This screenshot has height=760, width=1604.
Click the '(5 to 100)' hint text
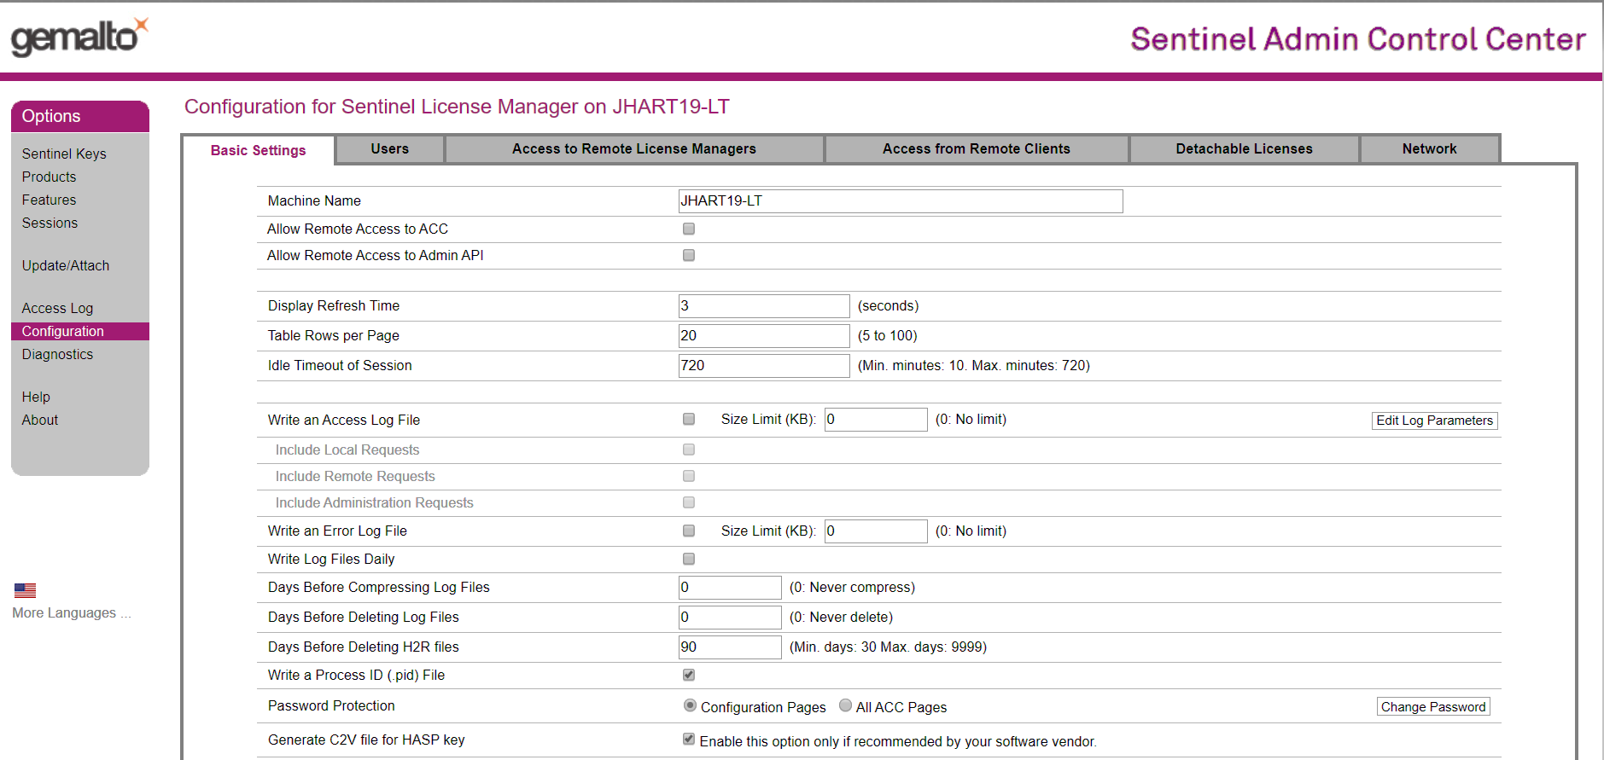(887, 335)
